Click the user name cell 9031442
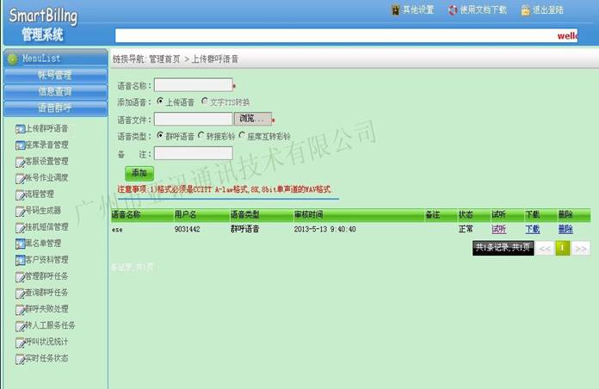Screen dimensions: 599x389 [188, 229]
